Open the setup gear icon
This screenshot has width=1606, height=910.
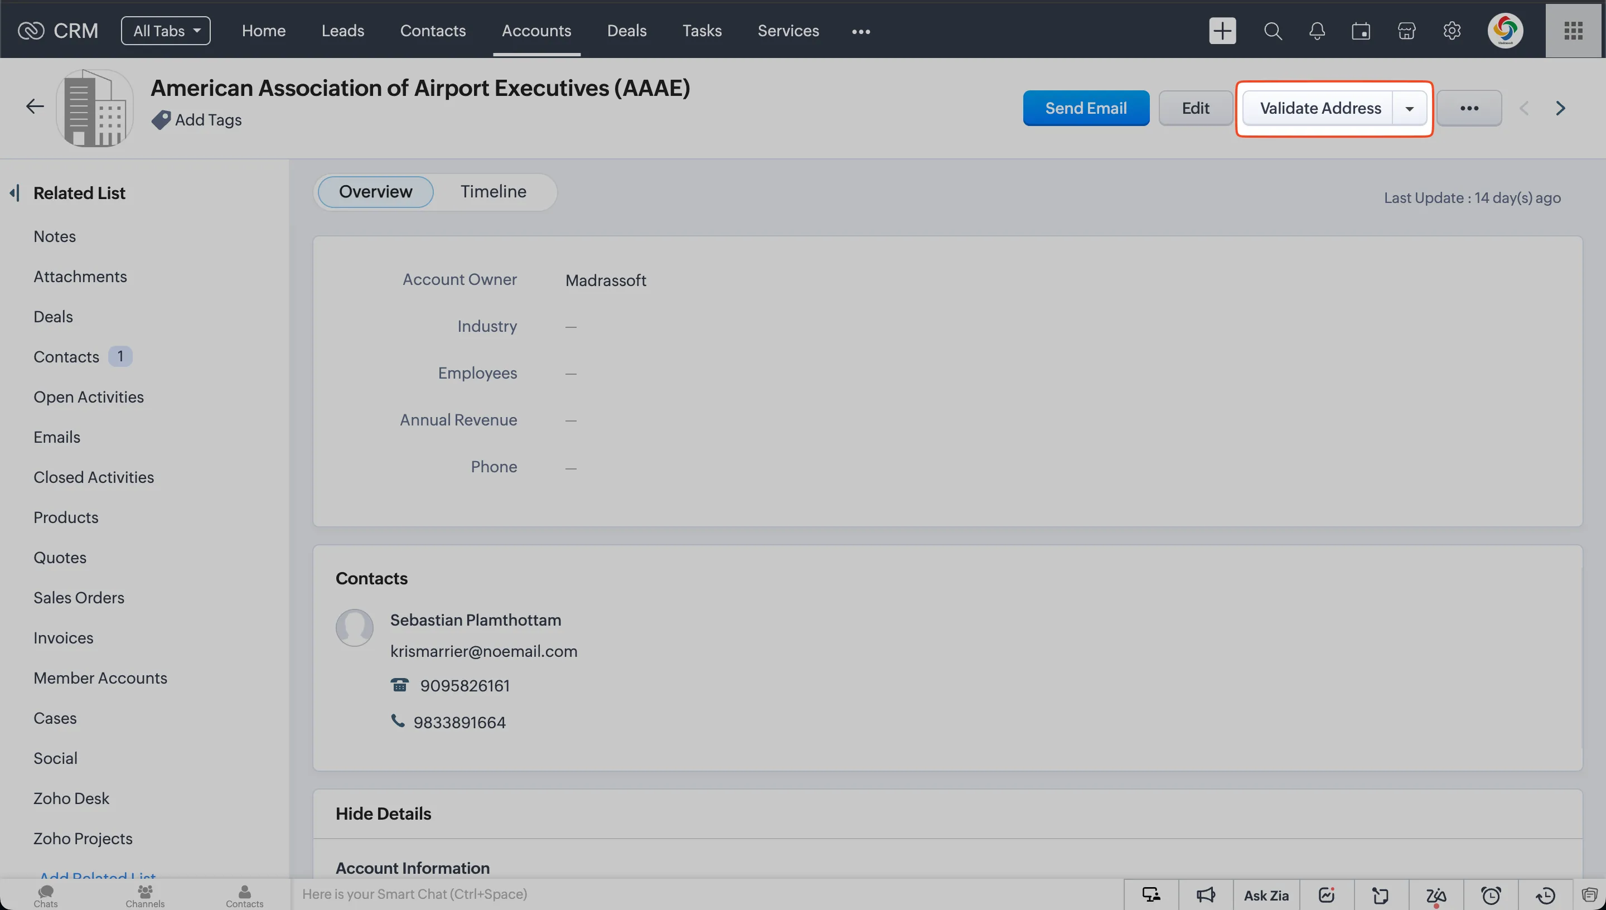pos(1452,31)
